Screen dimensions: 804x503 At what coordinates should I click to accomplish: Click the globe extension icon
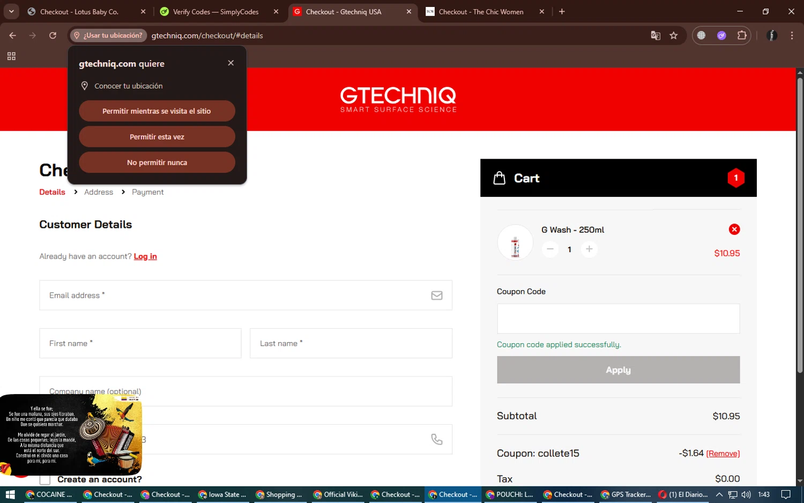click(x=701, y=35)
